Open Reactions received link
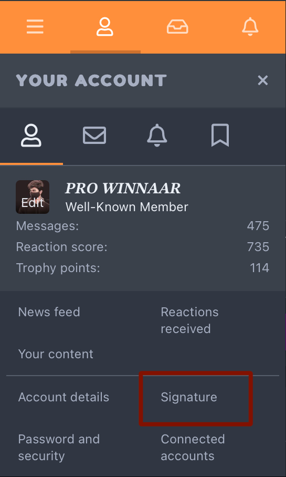The width and height of the screenshot is (286, 477). point(189,320)
